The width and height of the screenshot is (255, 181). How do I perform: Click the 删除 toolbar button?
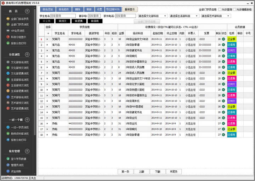78,10
